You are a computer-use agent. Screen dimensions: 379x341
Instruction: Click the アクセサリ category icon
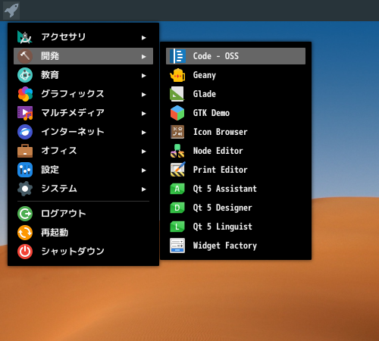point(25,37)
